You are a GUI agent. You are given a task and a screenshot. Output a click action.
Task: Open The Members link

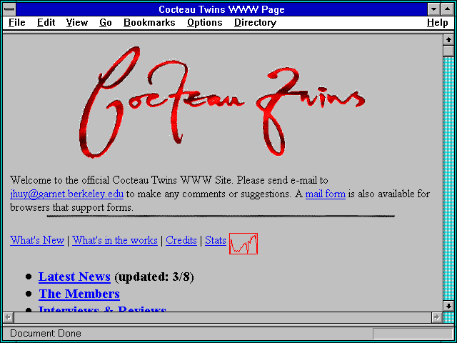point(79,294)
